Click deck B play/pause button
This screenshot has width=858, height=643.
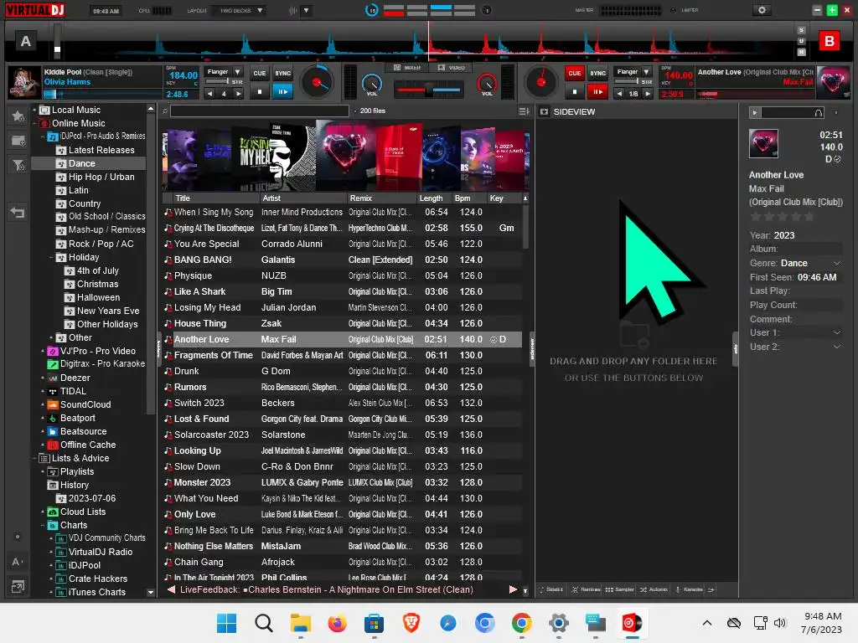pyautogui.click(x=597, y=92)
